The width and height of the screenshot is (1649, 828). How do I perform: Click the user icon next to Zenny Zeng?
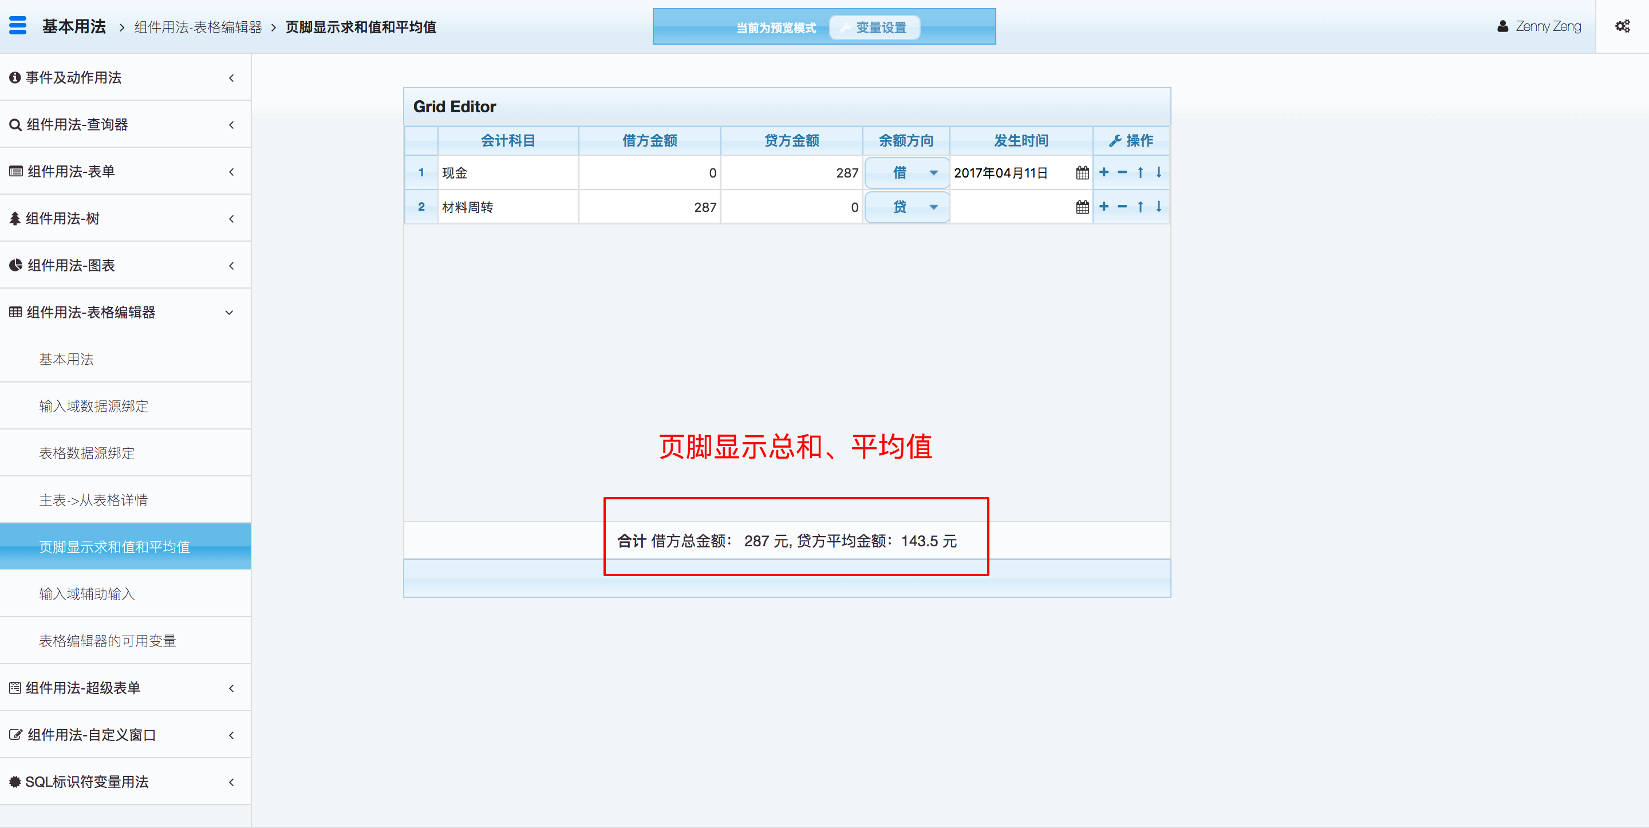[x=1502, y=26]
